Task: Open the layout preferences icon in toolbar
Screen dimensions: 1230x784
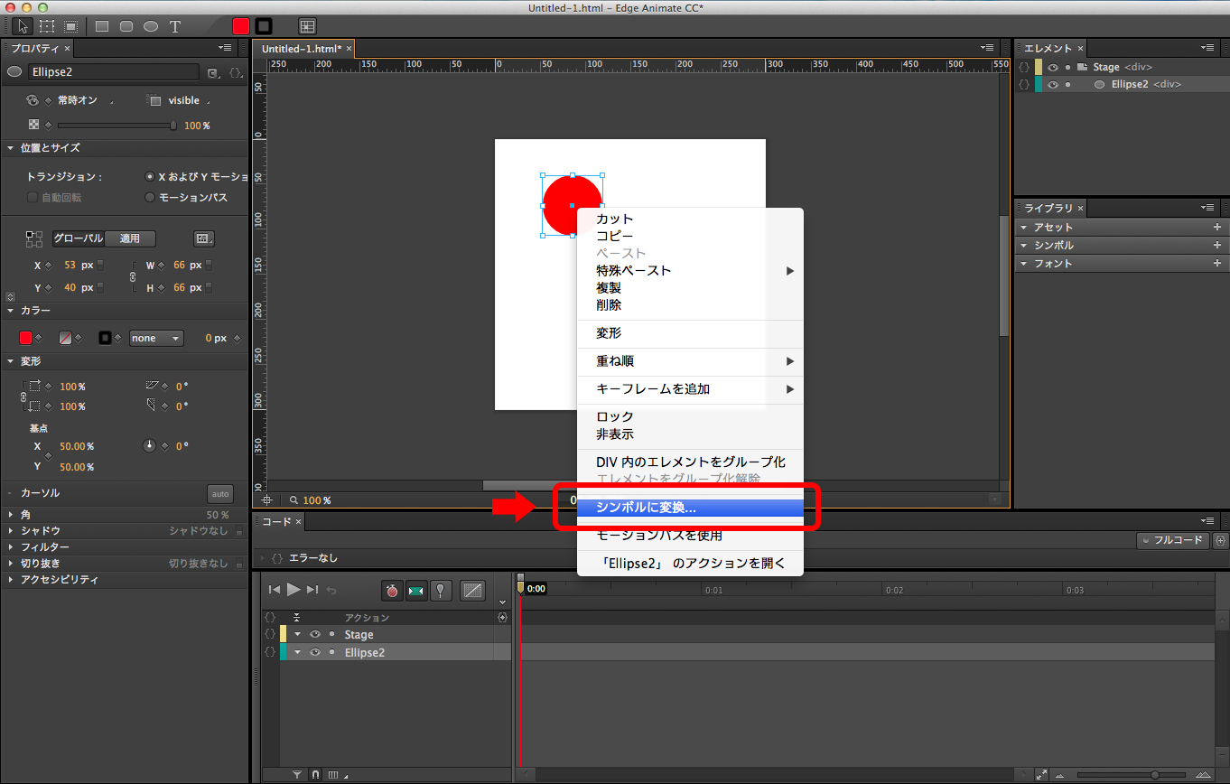Action: click(307, 26)
